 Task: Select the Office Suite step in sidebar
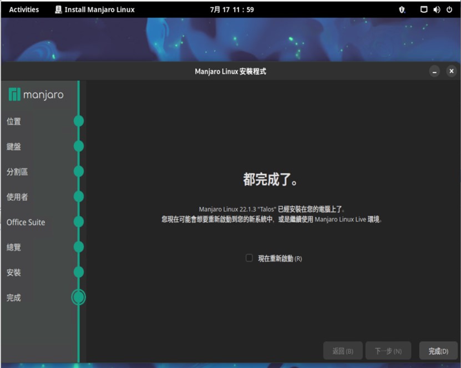pyautogui.click(x=26, y=222)
